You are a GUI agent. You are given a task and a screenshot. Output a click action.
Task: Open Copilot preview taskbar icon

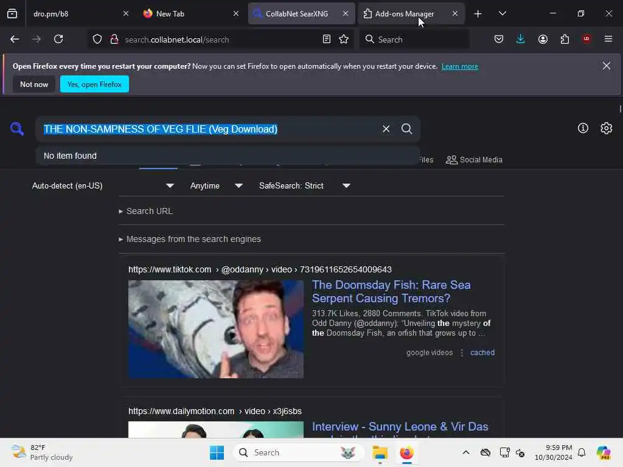pyautogui.click(x=604, y=452)
